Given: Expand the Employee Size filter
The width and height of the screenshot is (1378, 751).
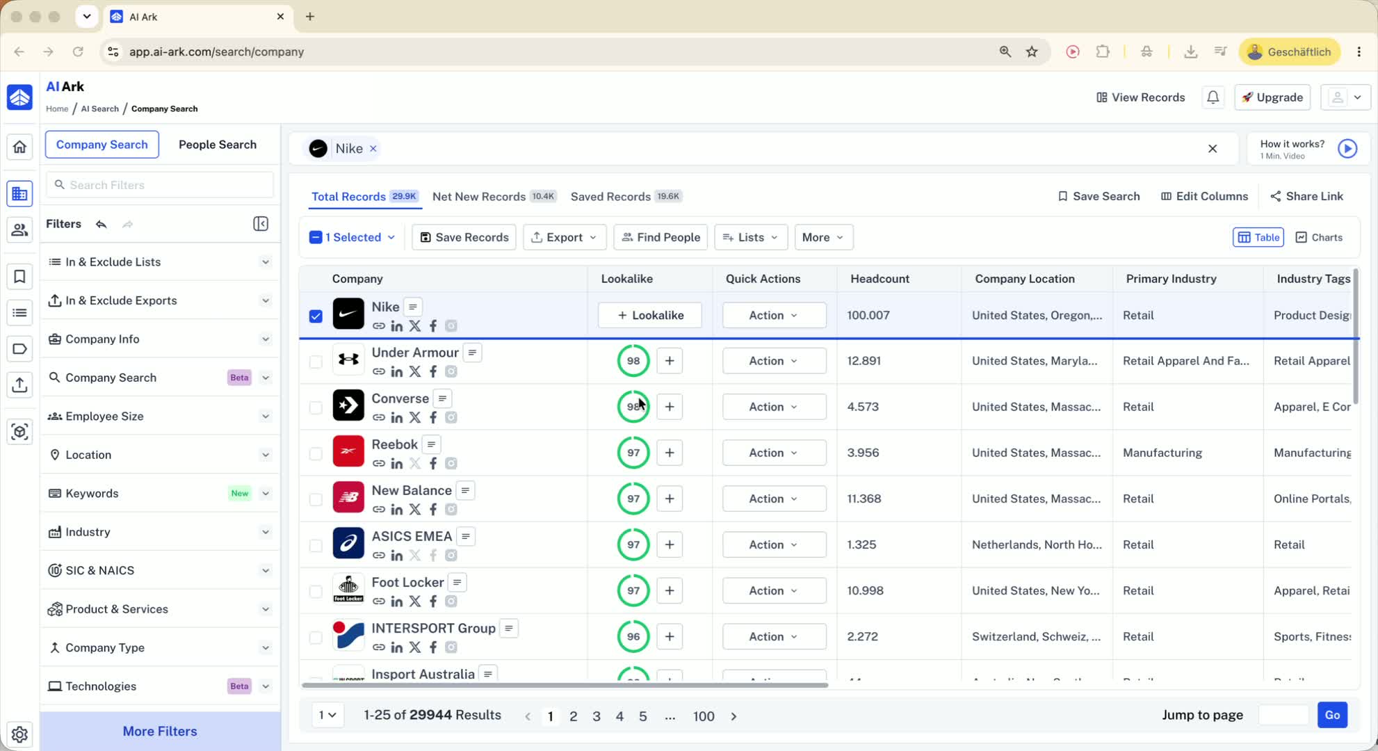Looking at the screenshot, I should (160, 417).
